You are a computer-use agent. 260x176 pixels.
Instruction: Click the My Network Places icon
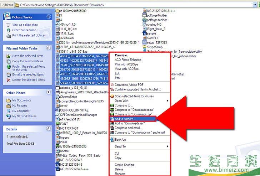(9, 116)
